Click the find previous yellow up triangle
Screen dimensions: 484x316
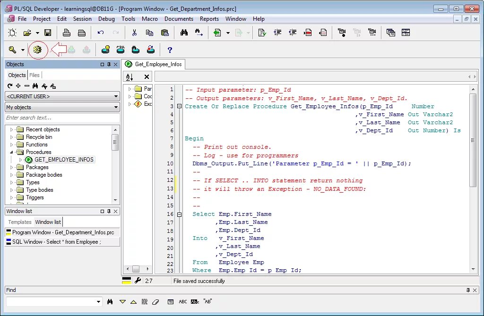133,301
